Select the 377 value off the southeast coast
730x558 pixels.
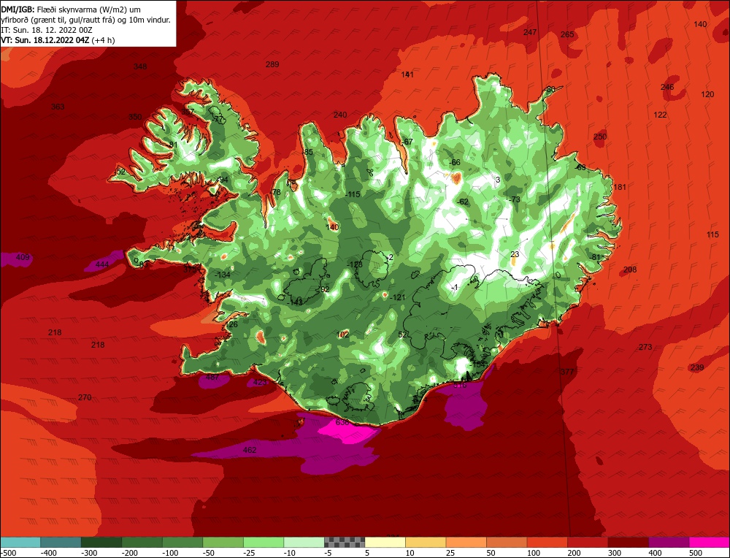point(567,372)
